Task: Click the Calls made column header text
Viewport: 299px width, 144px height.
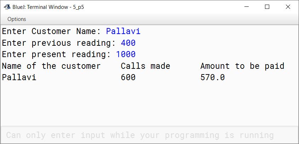Action: (145, 66)
